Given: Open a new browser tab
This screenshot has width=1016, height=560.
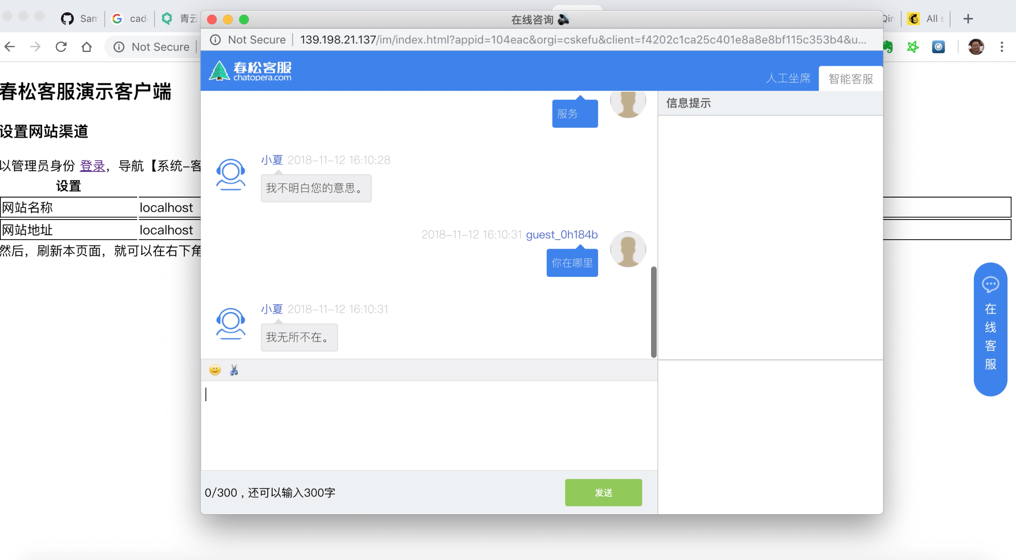Looking at the screenshot, I should (968, 19).
